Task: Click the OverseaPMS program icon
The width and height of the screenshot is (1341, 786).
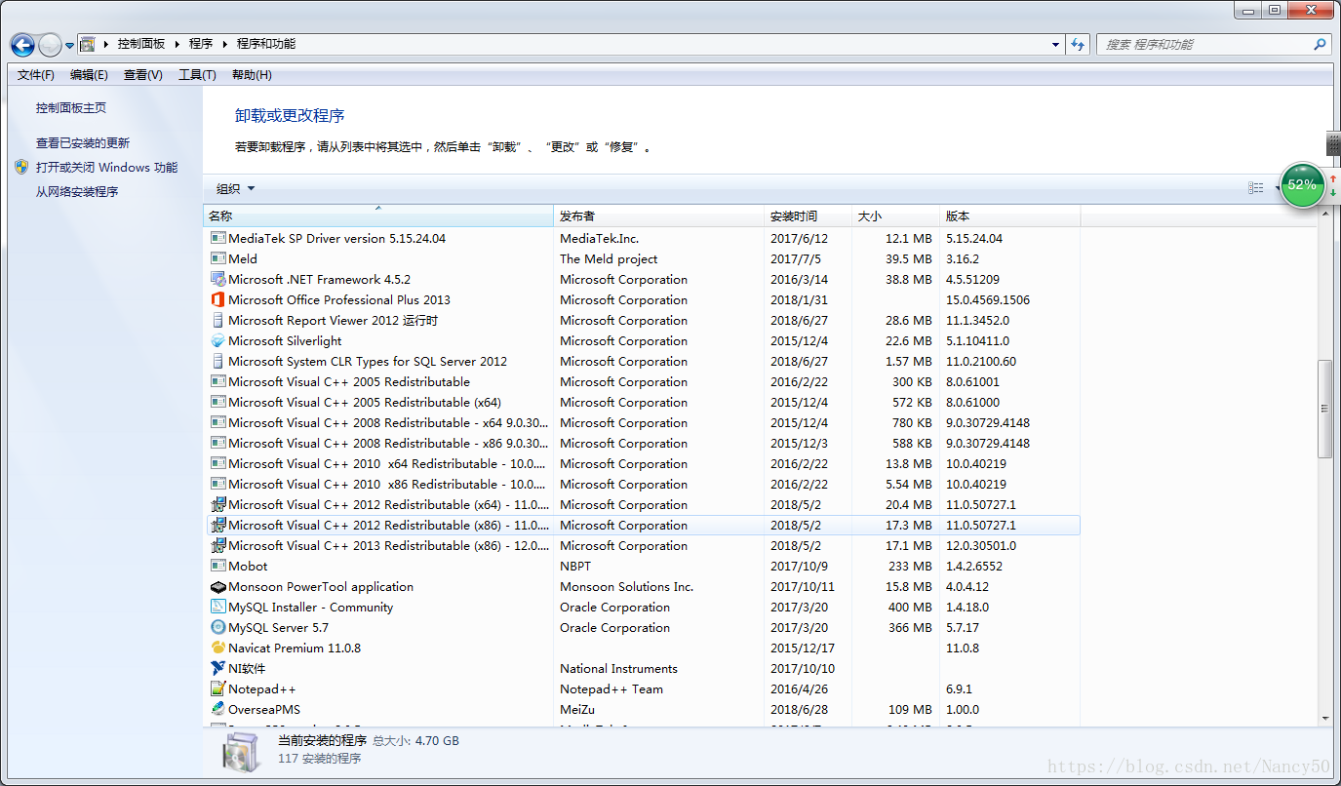Action: (x=218, y=709)
